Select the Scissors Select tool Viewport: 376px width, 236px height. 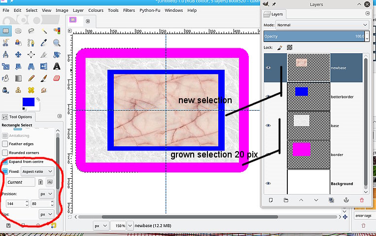tap(6, 43)
